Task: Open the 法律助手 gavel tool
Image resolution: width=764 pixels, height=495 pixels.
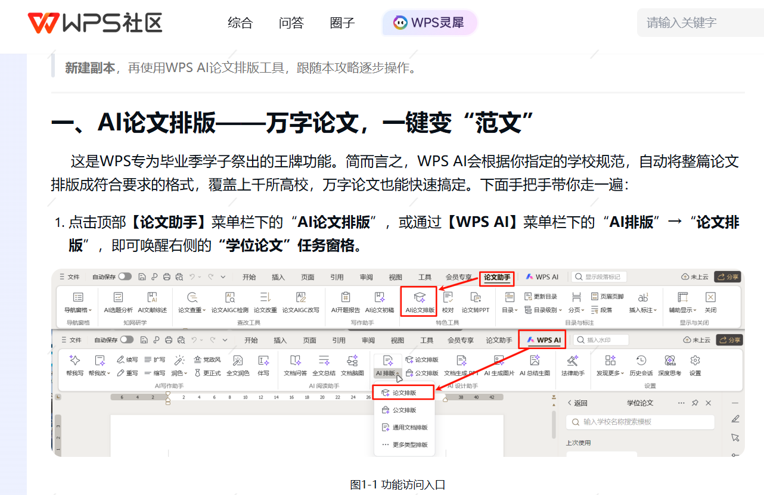Action: tap(573, 365)
